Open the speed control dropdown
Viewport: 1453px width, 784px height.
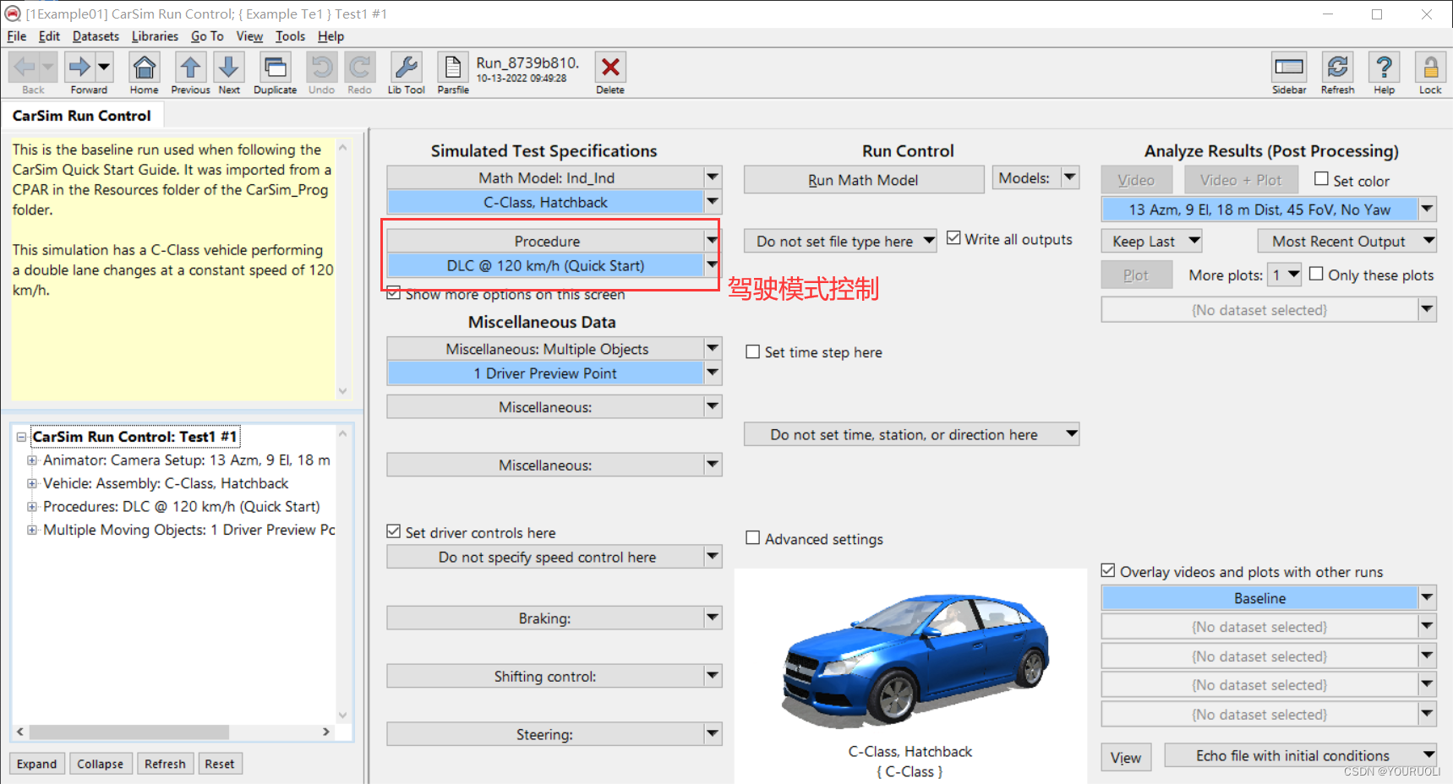pos(554,558)
